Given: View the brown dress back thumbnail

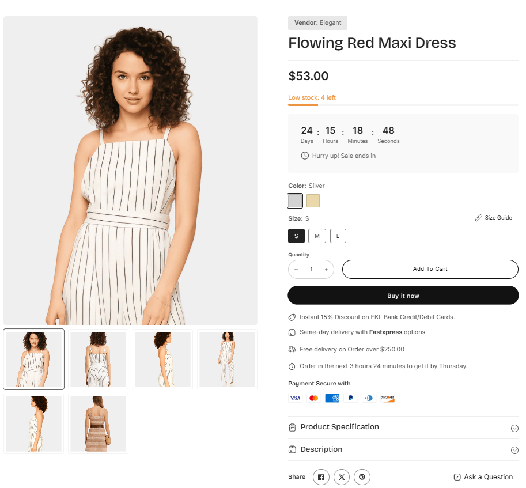Looking at the screenshot, I should tap(98, 423).
